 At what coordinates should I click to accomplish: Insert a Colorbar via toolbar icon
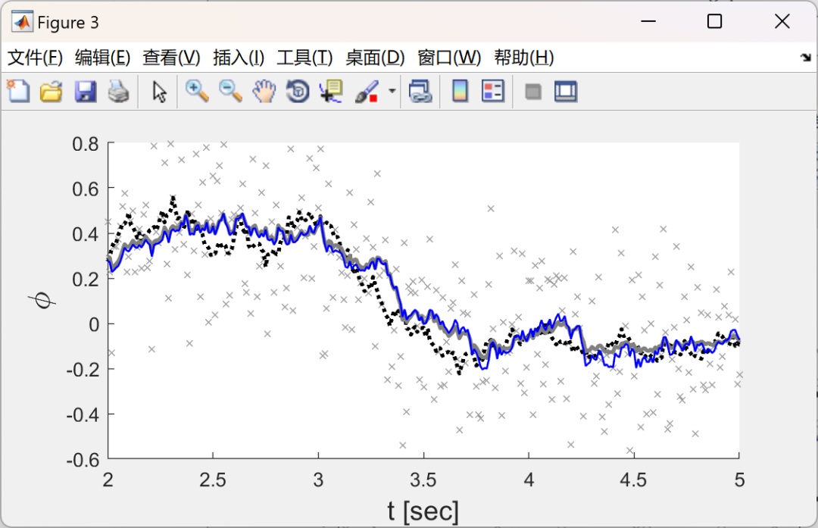click(x=460, y=92)
